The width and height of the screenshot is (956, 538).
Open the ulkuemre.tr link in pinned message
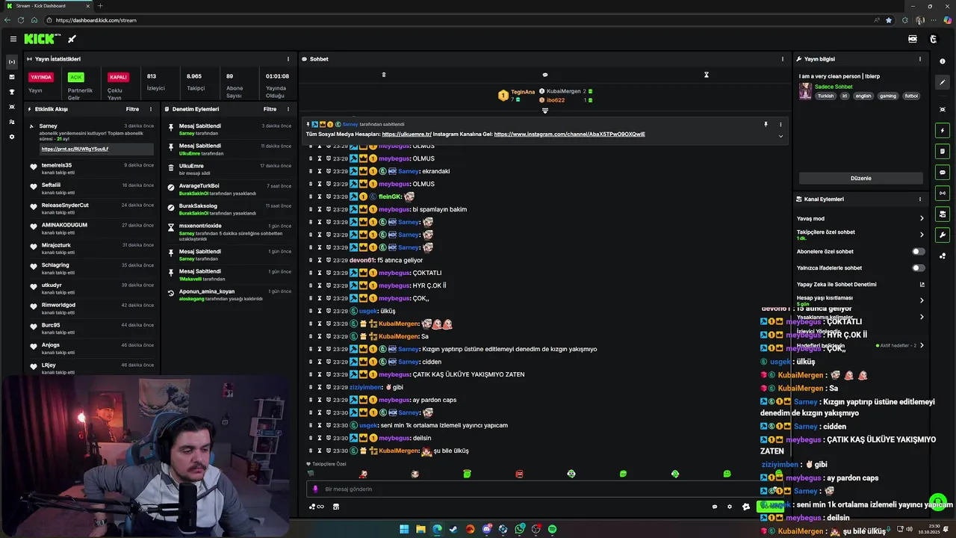[407, 134]
